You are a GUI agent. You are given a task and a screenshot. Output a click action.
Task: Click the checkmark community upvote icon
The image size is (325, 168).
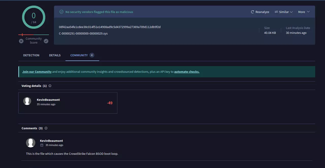pos(46,41)
